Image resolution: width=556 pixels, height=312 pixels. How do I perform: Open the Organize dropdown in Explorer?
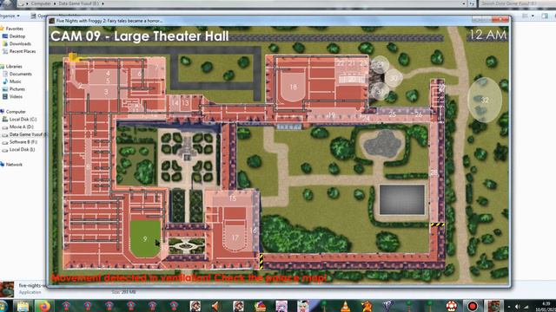[x=10, y=16]
